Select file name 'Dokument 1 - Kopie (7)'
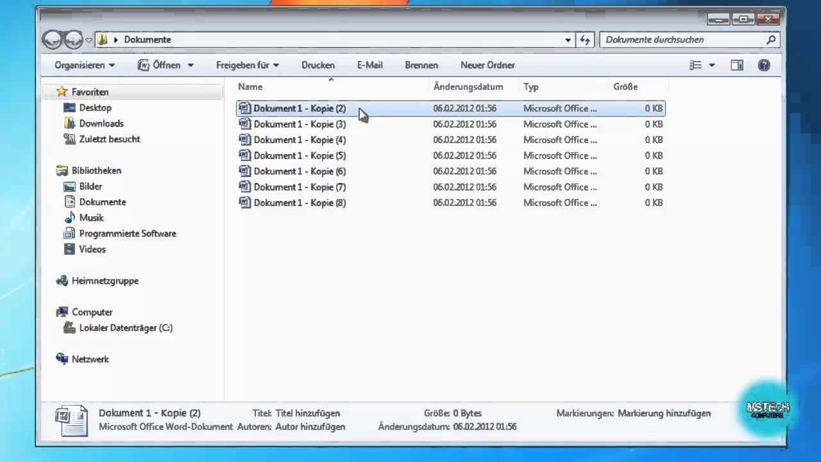 tap(300, 187)
